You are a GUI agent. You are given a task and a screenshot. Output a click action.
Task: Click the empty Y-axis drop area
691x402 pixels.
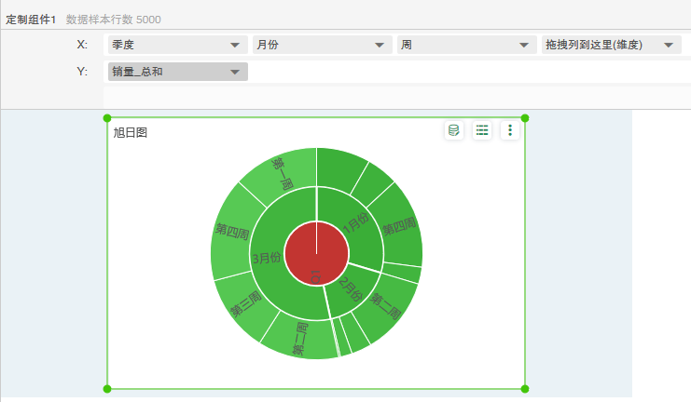pos(466,72)
